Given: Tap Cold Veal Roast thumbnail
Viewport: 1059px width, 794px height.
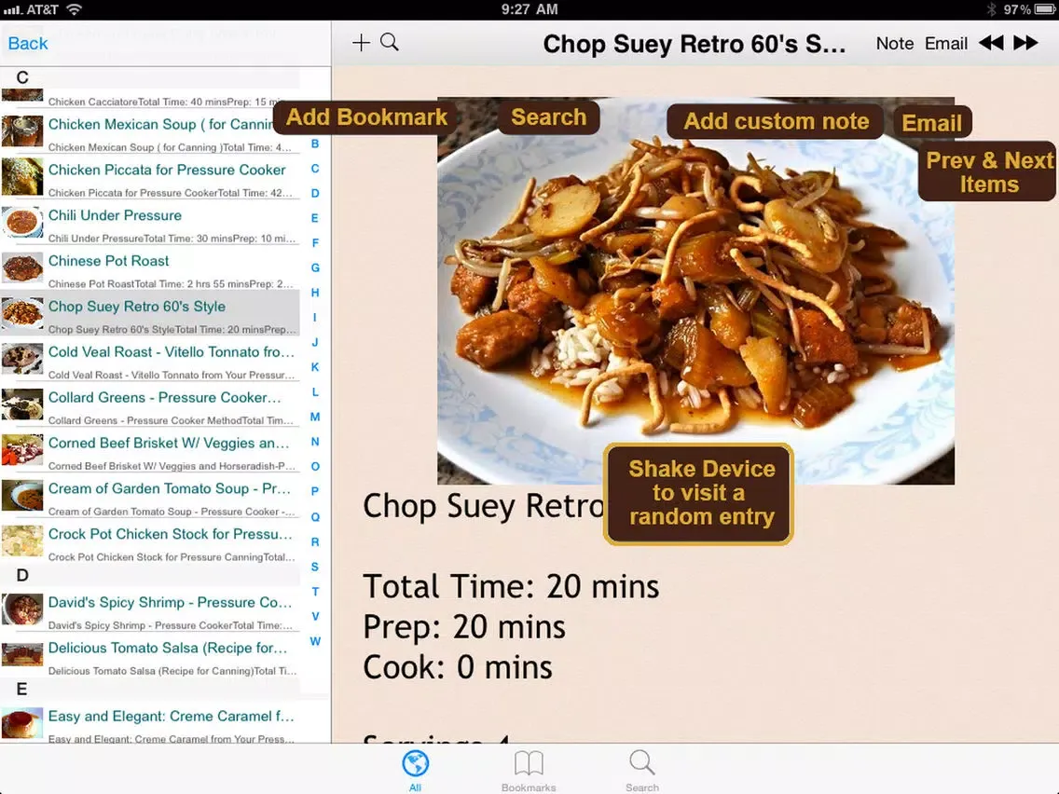Looking at the screenshot, I should coord(22,359).
